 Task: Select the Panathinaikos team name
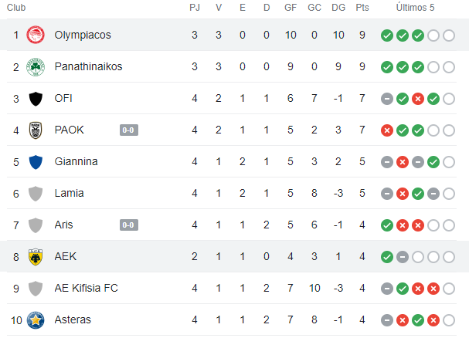88,67
